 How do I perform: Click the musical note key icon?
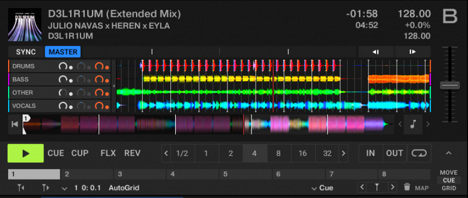click(413, 124)
